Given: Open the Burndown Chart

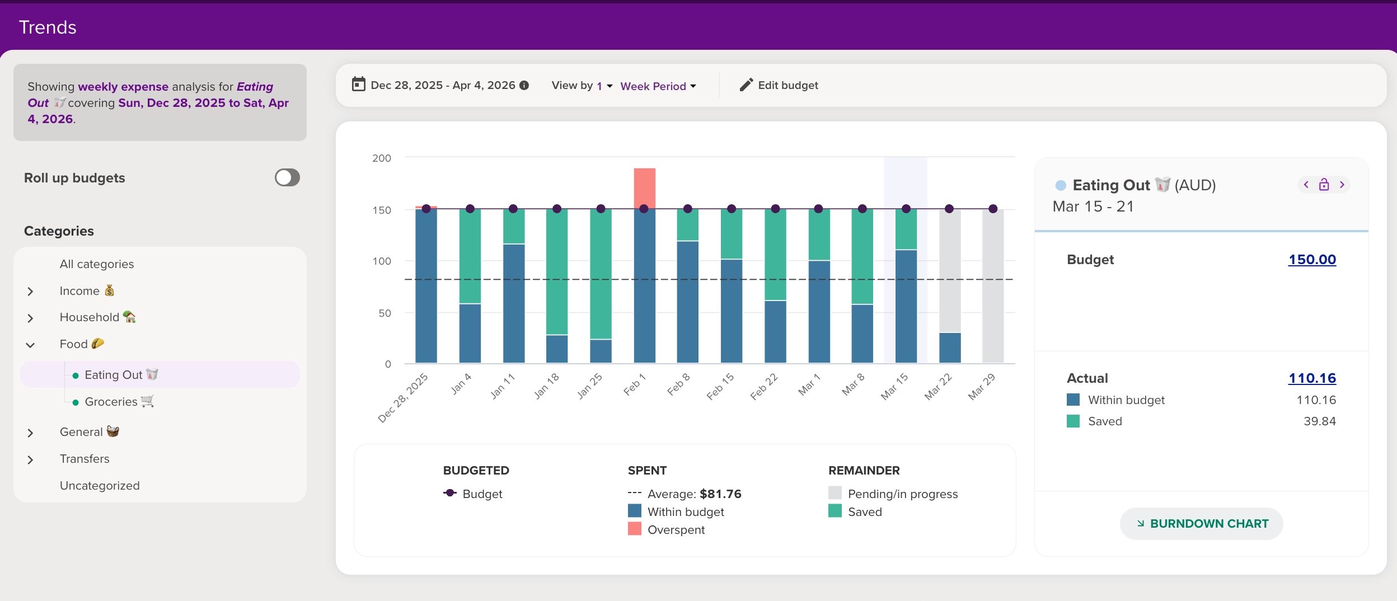Looking at the screenshot, I should pos(1201,524).
